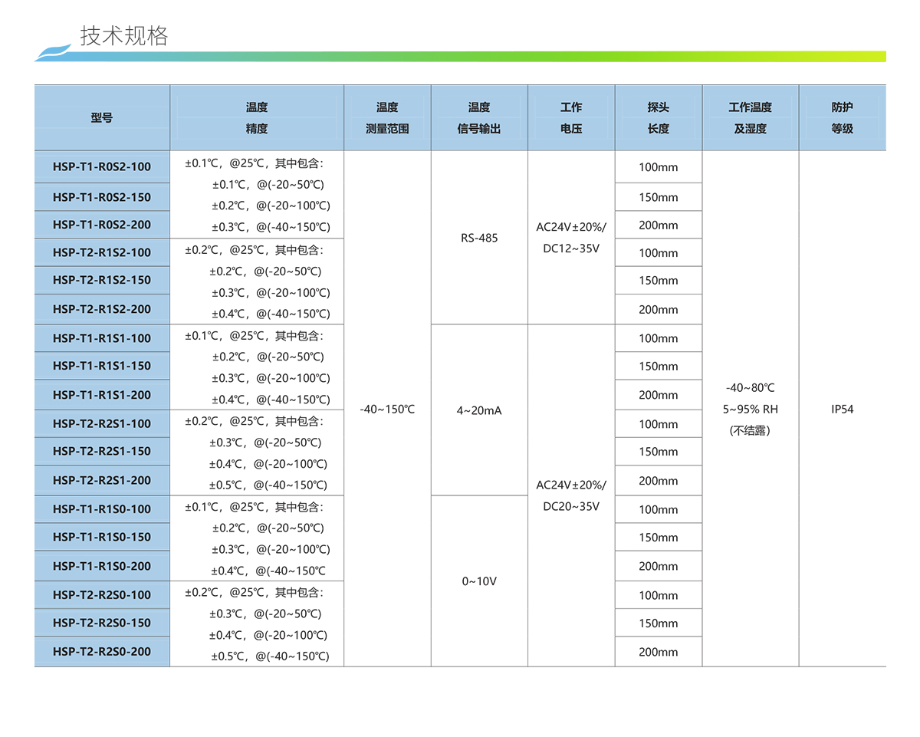Click the HSP-T1-R1S1-150 model cell
The height and width of the screenshot is (737, 920).
coord(102,366)
